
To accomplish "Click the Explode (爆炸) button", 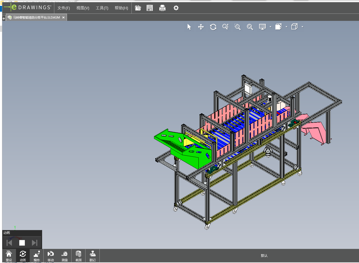I will (x=37, y=256).
